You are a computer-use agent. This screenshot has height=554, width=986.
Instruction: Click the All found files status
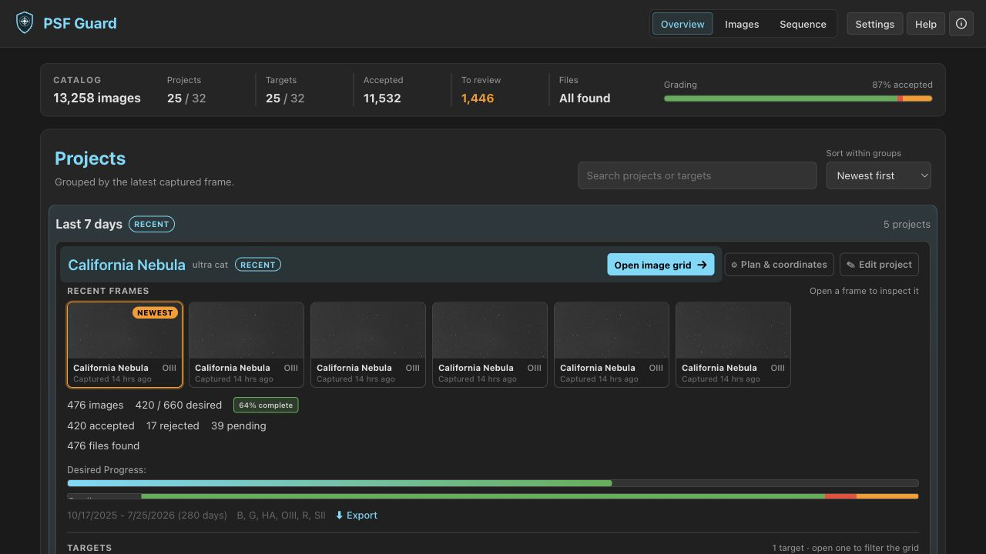pos(585,98)
